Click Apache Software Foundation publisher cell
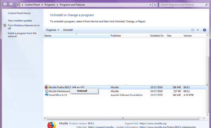 (x=127, y=95)
